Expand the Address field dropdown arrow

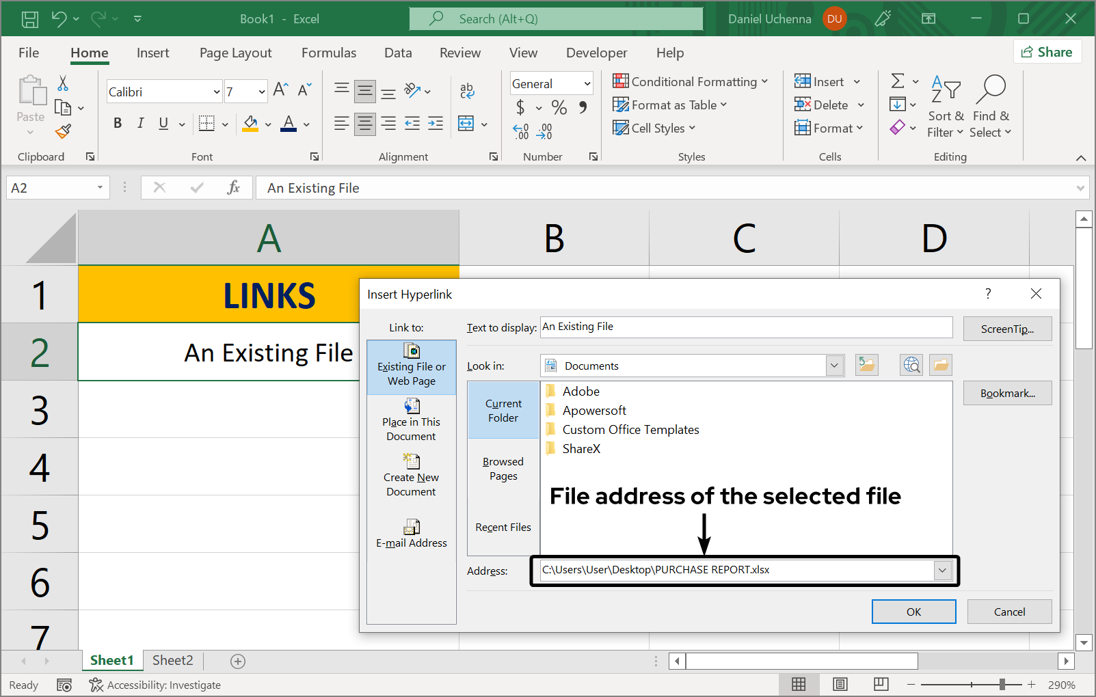[943, 570]
